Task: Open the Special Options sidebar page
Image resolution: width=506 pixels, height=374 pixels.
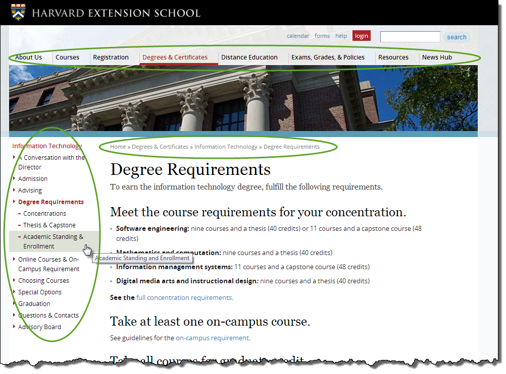Action: tap(40, 292)
